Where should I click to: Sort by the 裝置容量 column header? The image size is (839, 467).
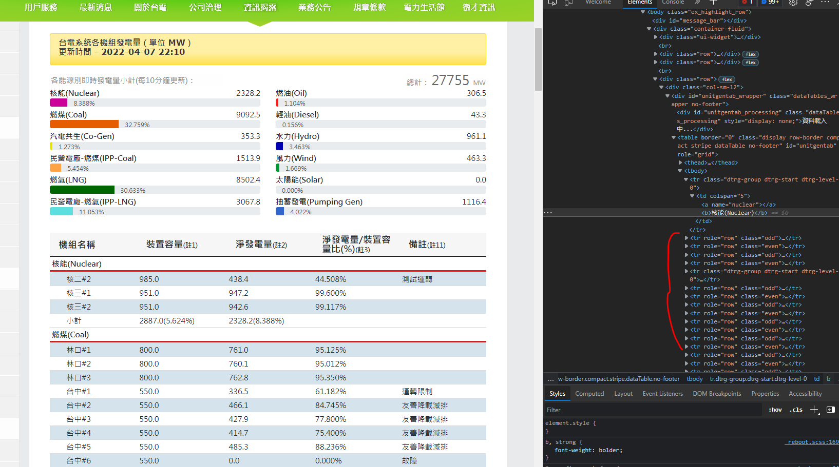pyautogui.click(x=172, y=245)
